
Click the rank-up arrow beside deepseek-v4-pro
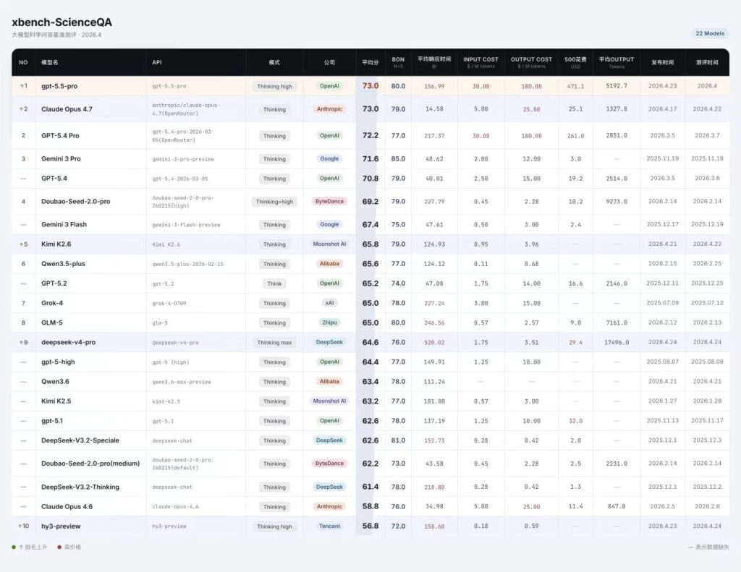click(x=20, y=342)
